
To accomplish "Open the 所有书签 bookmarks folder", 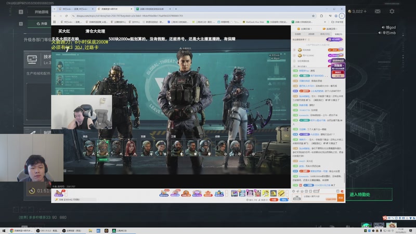I will (337, 22).
